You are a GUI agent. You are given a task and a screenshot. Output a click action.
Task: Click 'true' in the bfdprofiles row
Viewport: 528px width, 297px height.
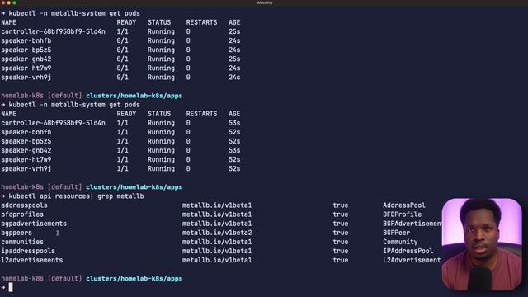point(341,214)
